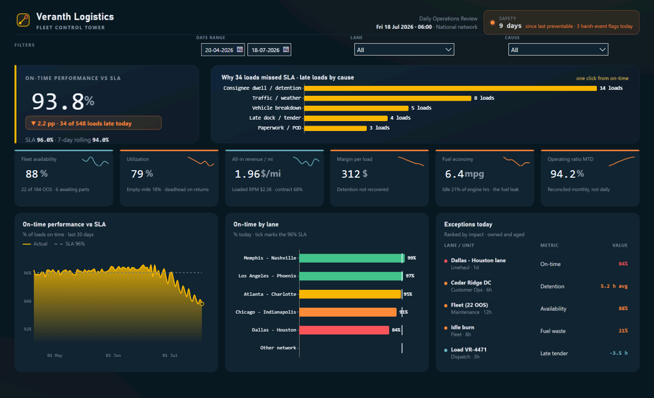Click 'Idle 21% of engine hrs' note
Image resolution: width=654 pixels, height=398 pixels.
tap(481, 190)
